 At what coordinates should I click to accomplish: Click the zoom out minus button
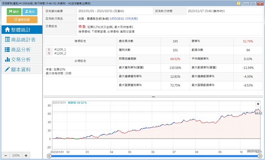(5, 155)
